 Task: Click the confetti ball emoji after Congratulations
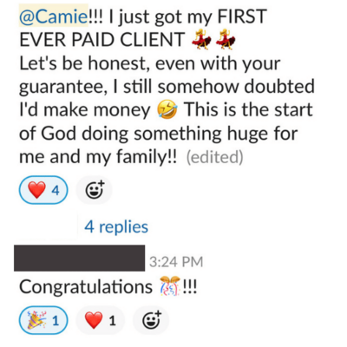click(170, 285)
